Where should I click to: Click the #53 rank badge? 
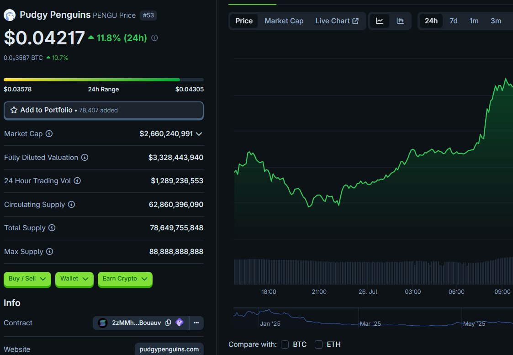148,16
